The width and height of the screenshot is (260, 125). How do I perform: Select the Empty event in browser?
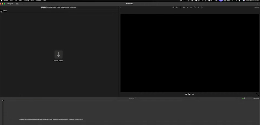click(x=5, y=11)
